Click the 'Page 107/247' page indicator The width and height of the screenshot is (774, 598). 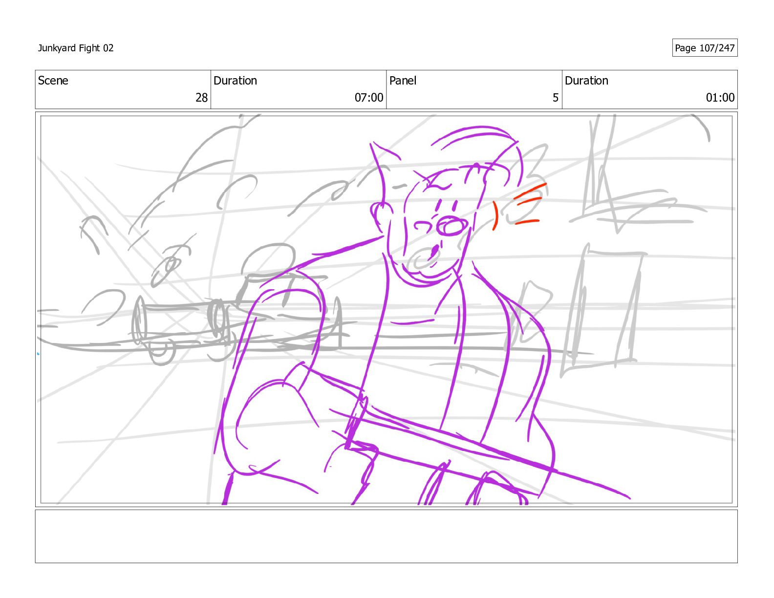(705, 48)
